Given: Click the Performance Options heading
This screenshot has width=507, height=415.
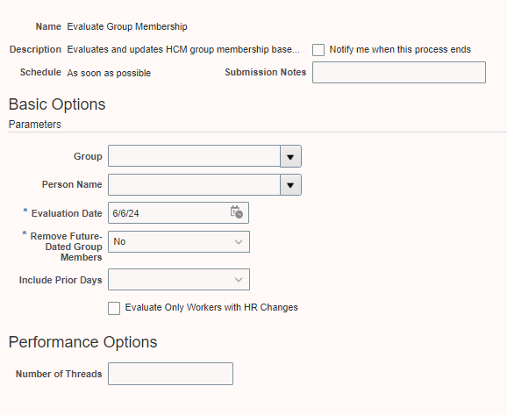Looking at the screenshot, I should click(82, 342).
